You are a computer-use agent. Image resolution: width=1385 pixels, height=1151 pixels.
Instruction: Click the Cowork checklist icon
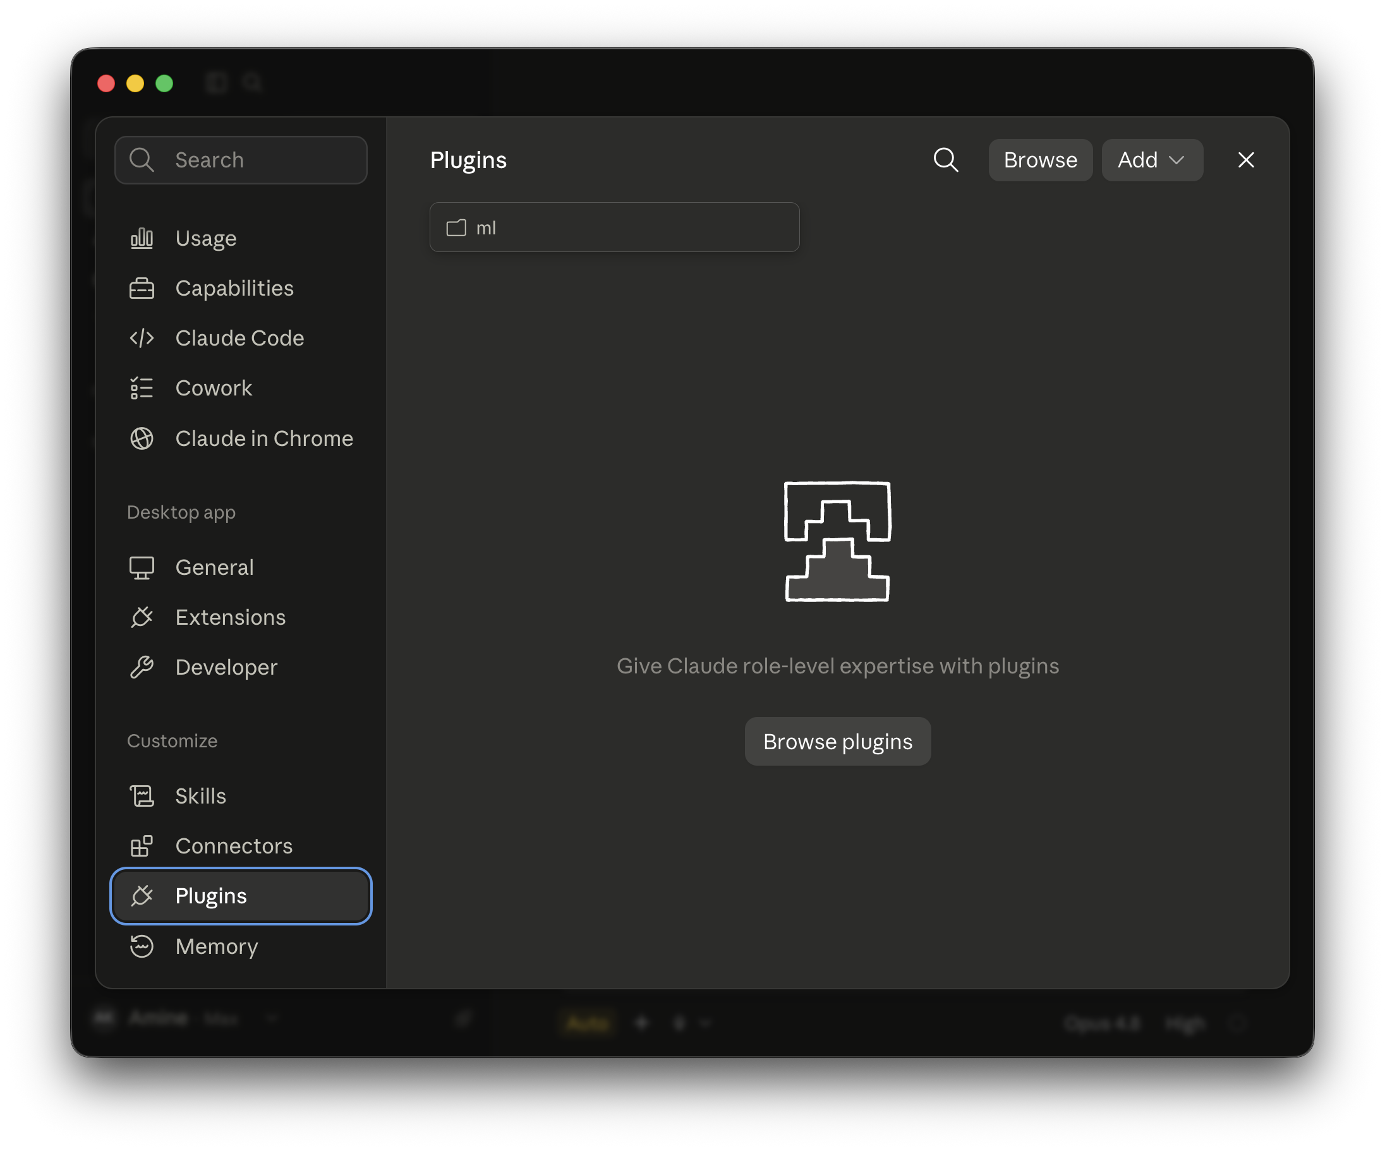click(142, 389)
